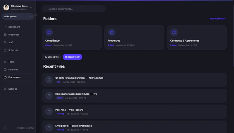Click file icon for Pool Area — Villa Toscana
This screenshot has width=234, height=133.
pos(49,112)
